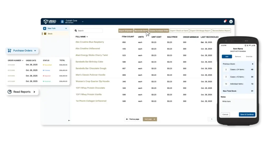Open Alani Energy Sticks Cherry Twist item
This screenshot has height=147, width=271.
(92, 55)
